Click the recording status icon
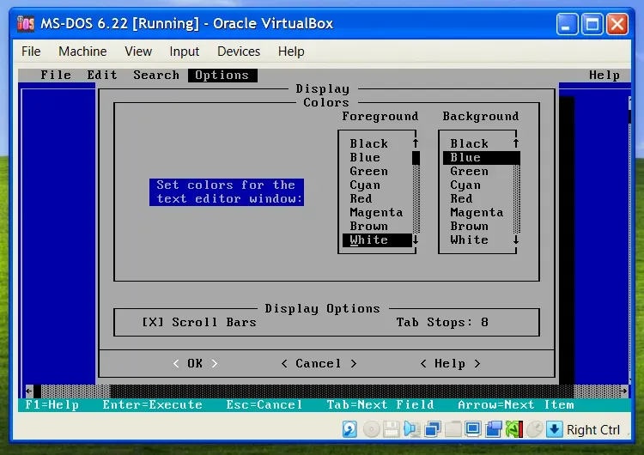This screenshot has width=644, height=455. pyautogui.click(x=494, y=429)
